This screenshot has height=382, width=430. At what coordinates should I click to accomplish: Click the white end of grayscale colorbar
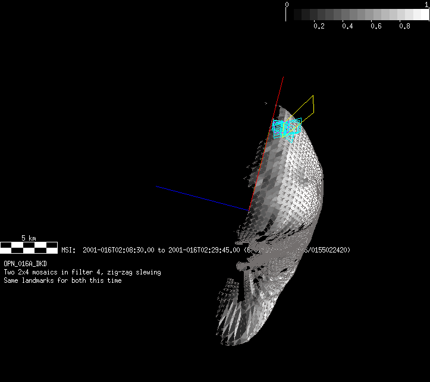(x=421, y=15)
